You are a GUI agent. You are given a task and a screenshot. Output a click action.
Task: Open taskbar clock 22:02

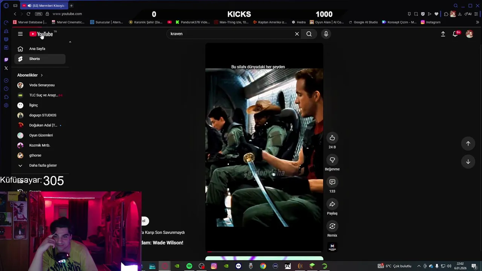[460, 266]
